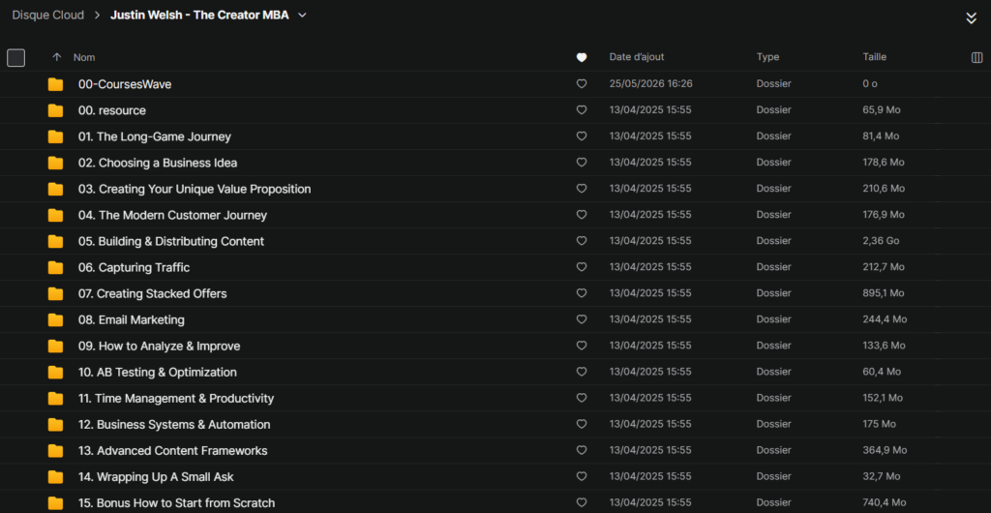Mark 02. Choosing a Business Idea as favorite
Viewport: 991px width, 513px height.
(x=582, y=163)
